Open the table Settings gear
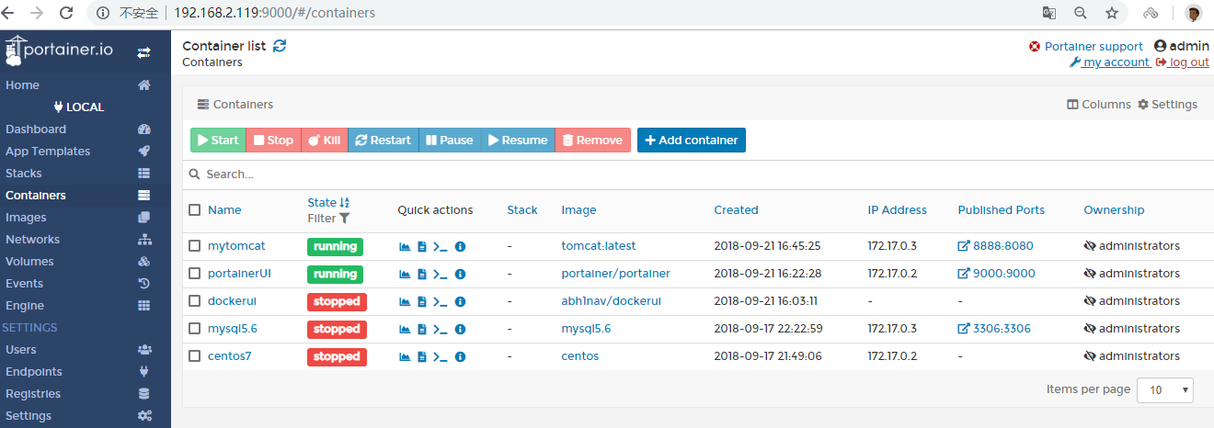1214x428 pixels. (x=1167, y=105)
